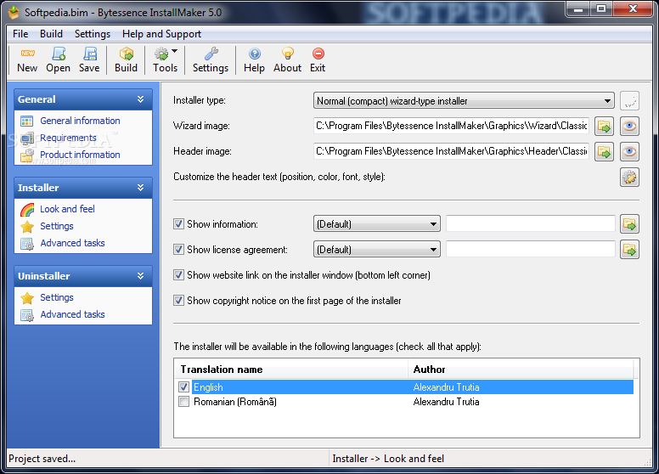Click the Open project toolbar icon
Viewport: 659px width, 474px height.
point(59,54)
